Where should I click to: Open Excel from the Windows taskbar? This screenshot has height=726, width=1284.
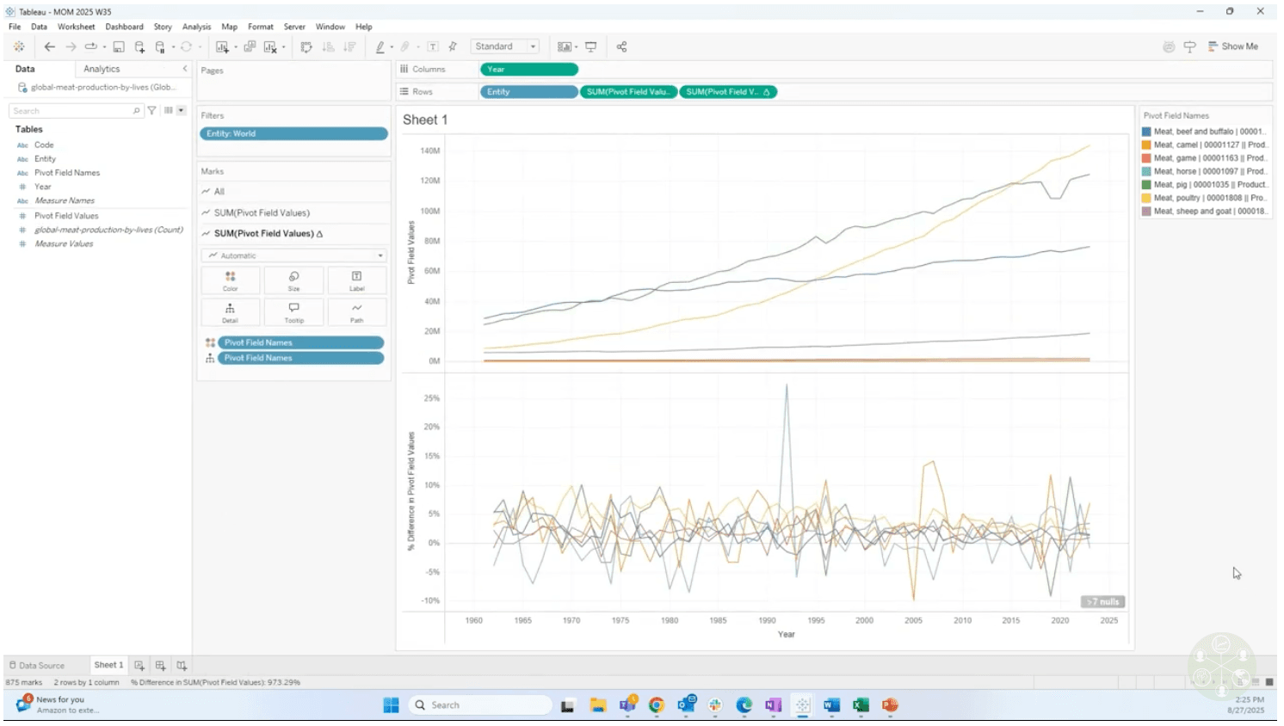tap(861, 706)
